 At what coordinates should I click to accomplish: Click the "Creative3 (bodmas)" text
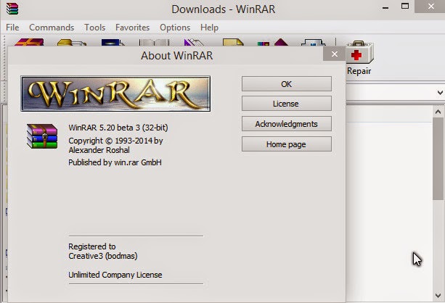(x=103, y=256)
